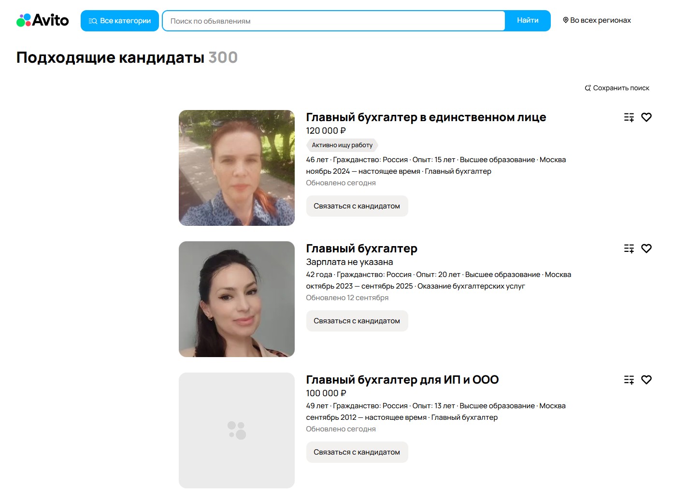
Task: Favorite the 120 000 ₽ chief accountant résumé
Action: (x=646, y=117)
